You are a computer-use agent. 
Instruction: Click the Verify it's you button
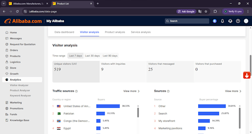point(233,11)
